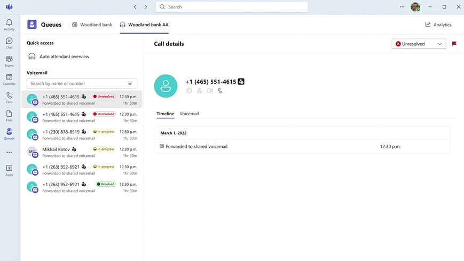This screenshot has height=261, width=464.
Task: Select the Resolved +1 (263) 952-6921 voicemail
Action: click(x=82, y=187)
